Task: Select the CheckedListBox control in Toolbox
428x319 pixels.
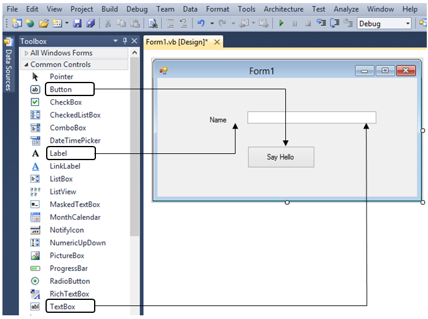Action: click(x=75, y=115)
